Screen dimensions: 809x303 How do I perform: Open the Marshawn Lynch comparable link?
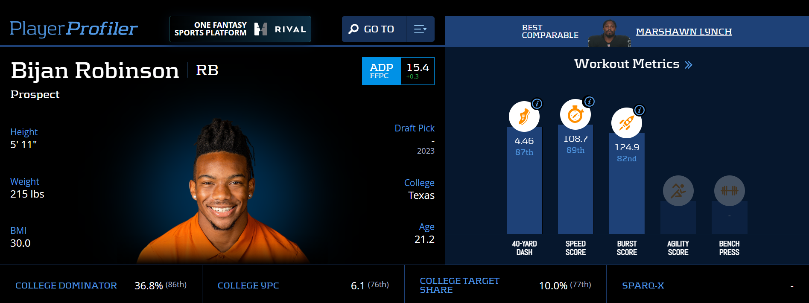(684, 32)
